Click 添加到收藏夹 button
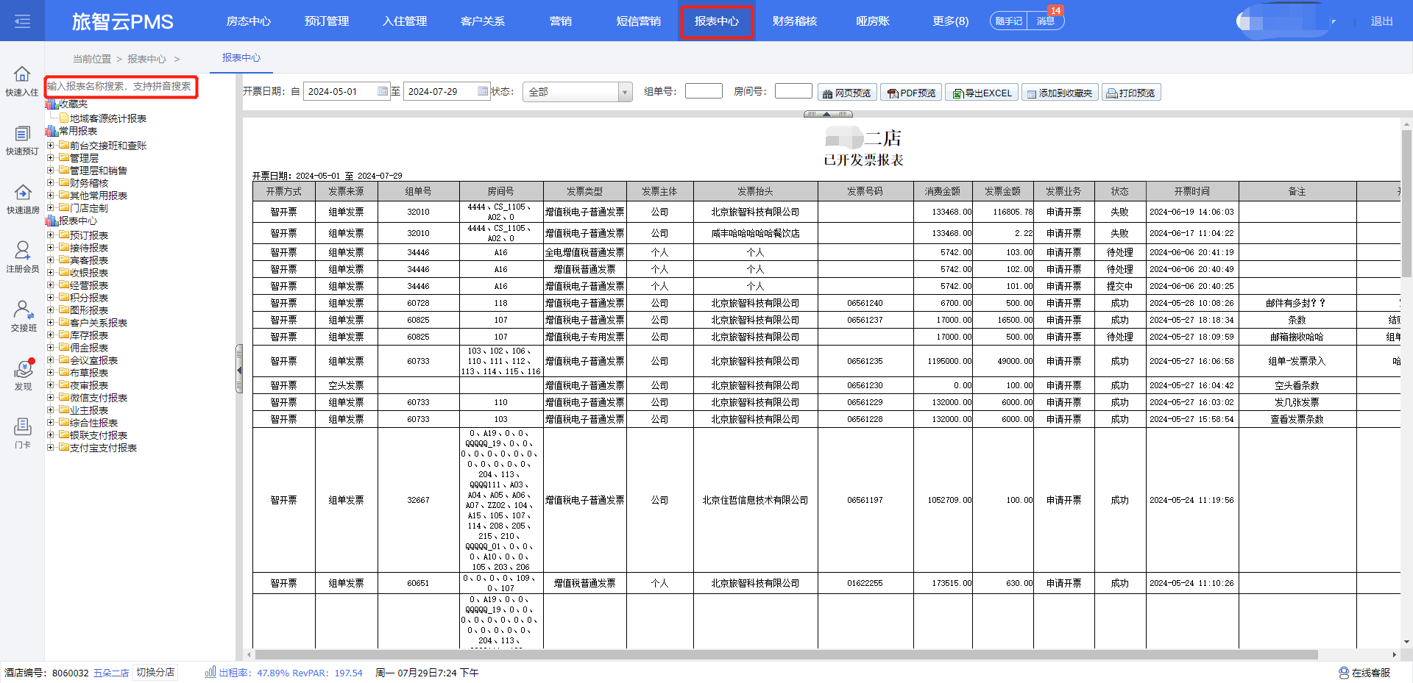 [x=1060, y=93]
